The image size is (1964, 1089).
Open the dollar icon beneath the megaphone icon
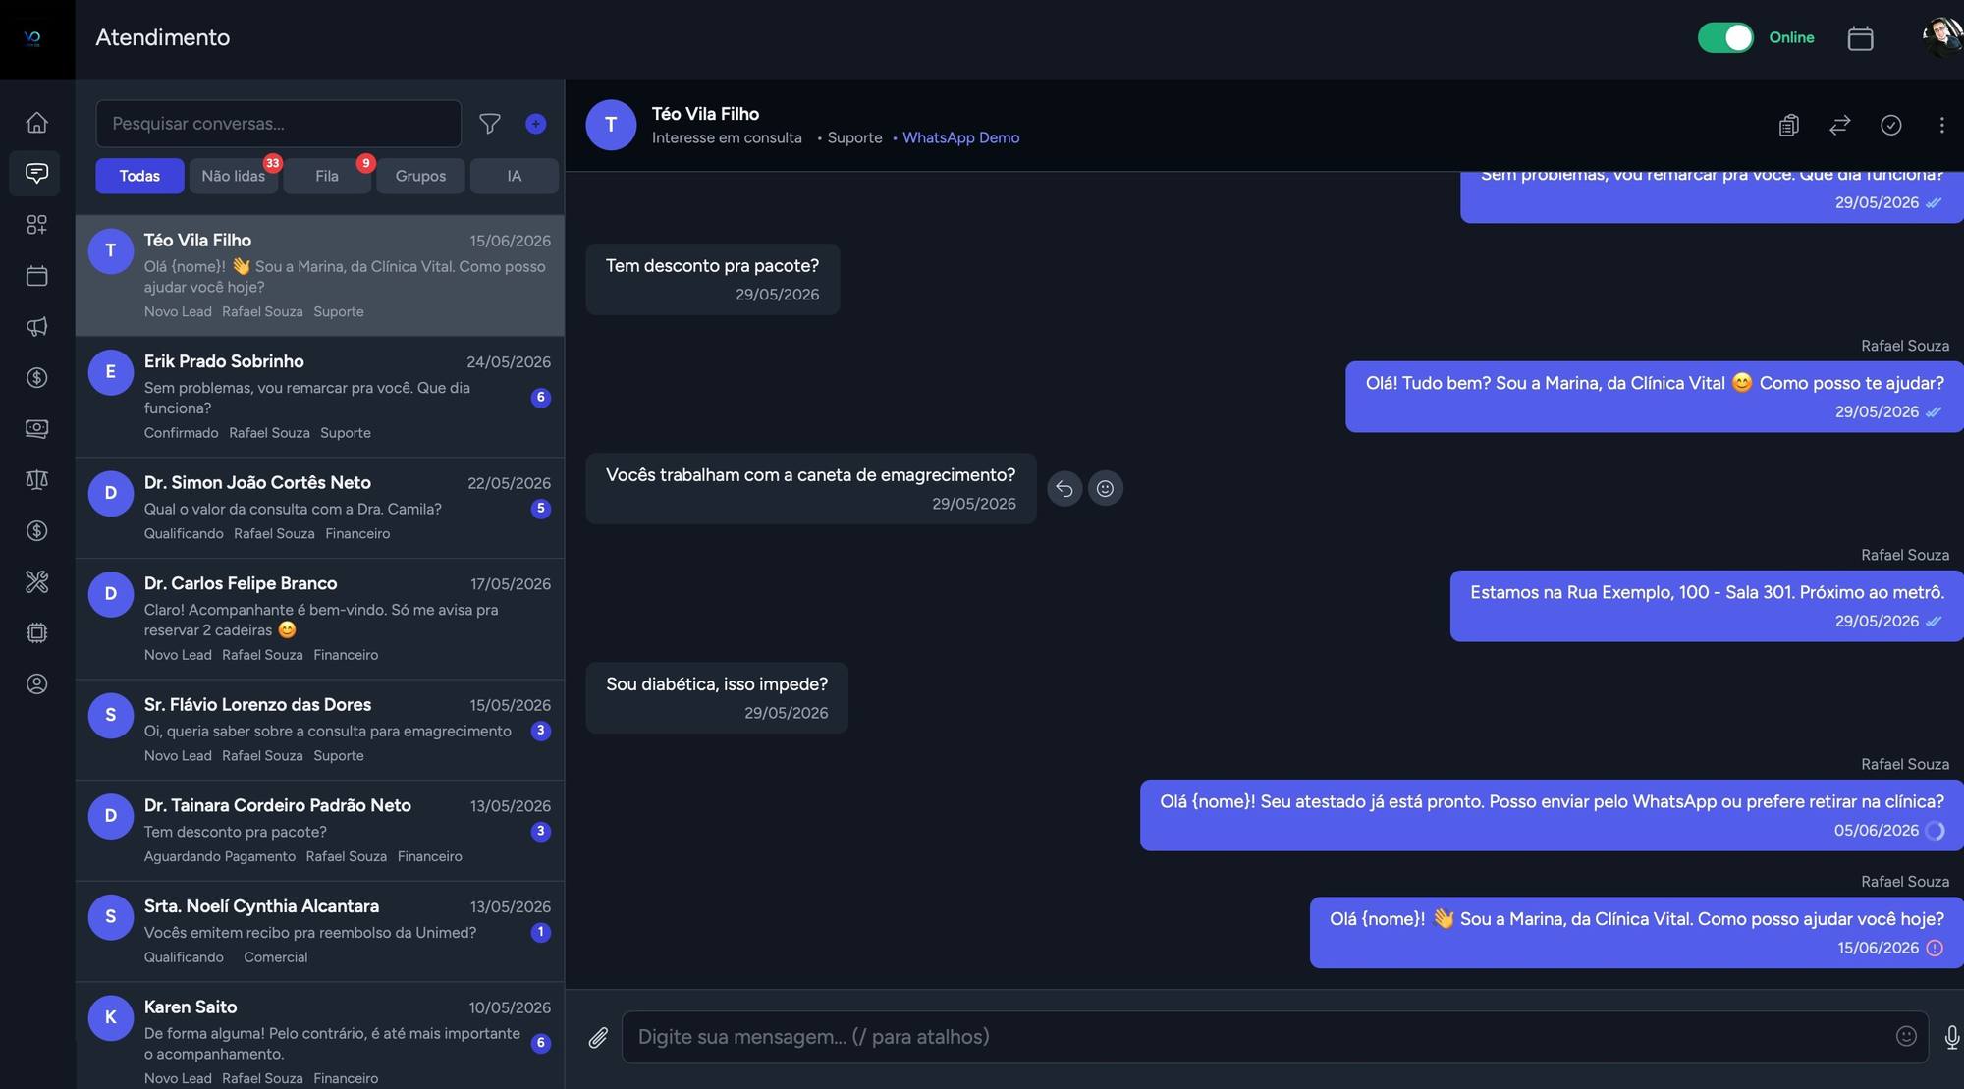coord(36,378)
